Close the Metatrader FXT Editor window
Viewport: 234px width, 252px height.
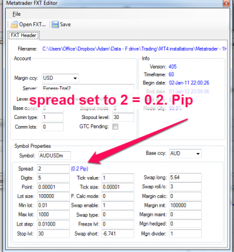226,3
